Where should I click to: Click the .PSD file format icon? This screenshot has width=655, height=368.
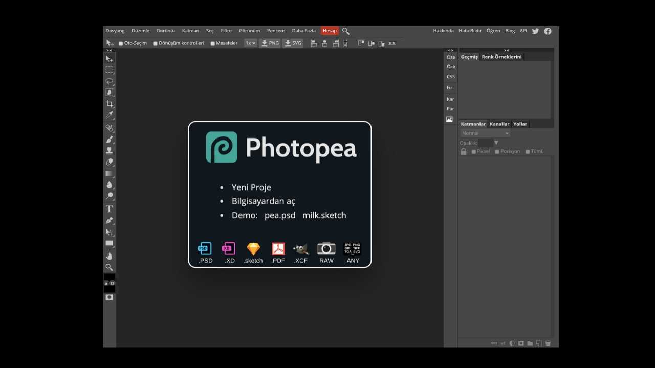click(205, 249)
